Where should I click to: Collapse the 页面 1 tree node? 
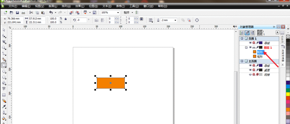click(242, 39)
